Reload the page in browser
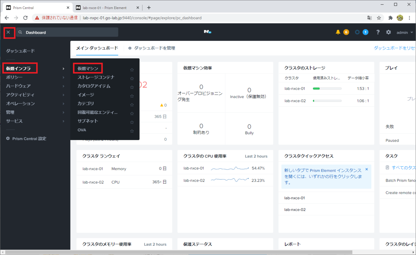 coord(25,18)
